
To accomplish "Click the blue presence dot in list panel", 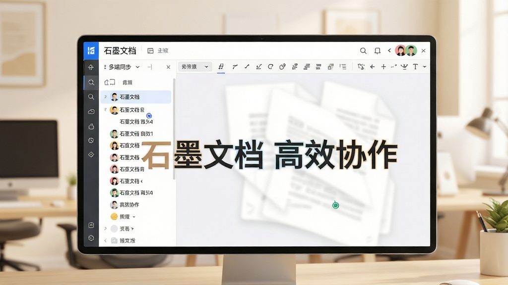I will 149,116.
